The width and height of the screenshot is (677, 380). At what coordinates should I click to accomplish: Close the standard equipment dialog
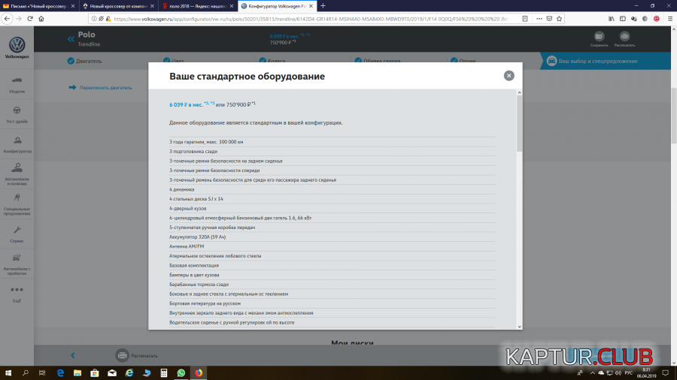tap(509, 75)
